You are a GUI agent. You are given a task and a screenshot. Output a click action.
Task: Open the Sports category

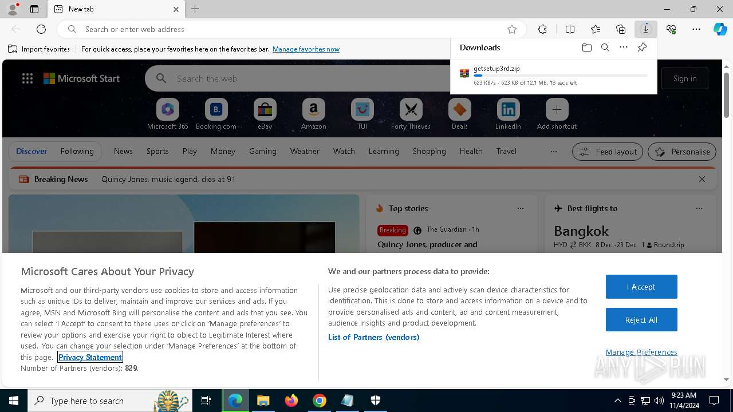click(x=157, y=151)
